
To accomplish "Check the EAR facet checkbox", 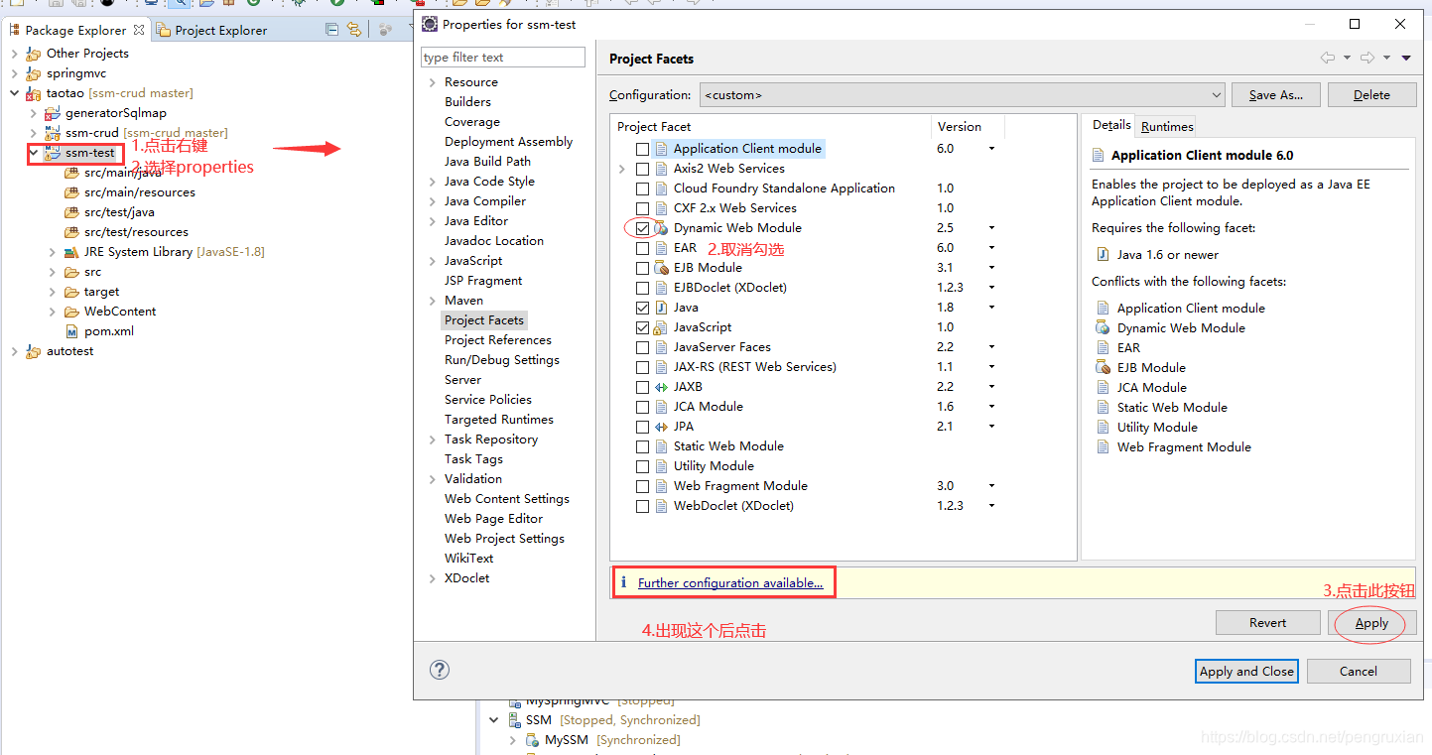I will [642, 248].
